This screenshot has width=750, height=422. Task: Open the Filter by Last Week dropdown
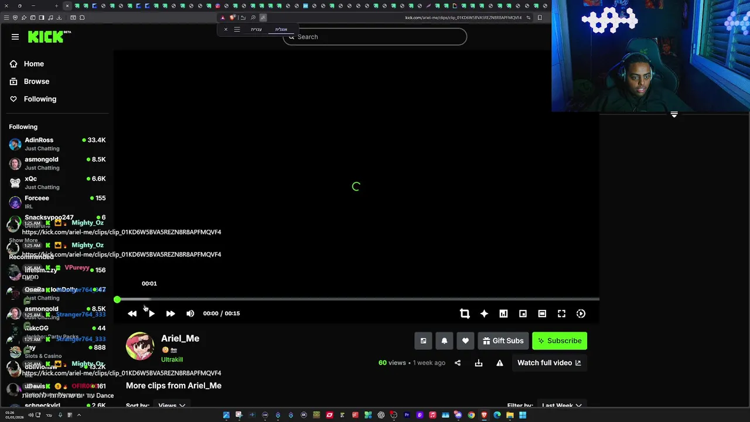coord(561,405)
